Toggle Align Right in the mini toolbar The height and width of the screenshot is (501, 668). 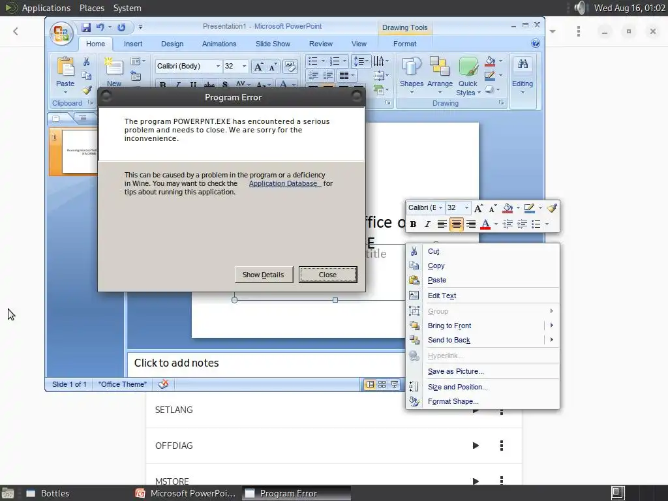tap(471, 224)
